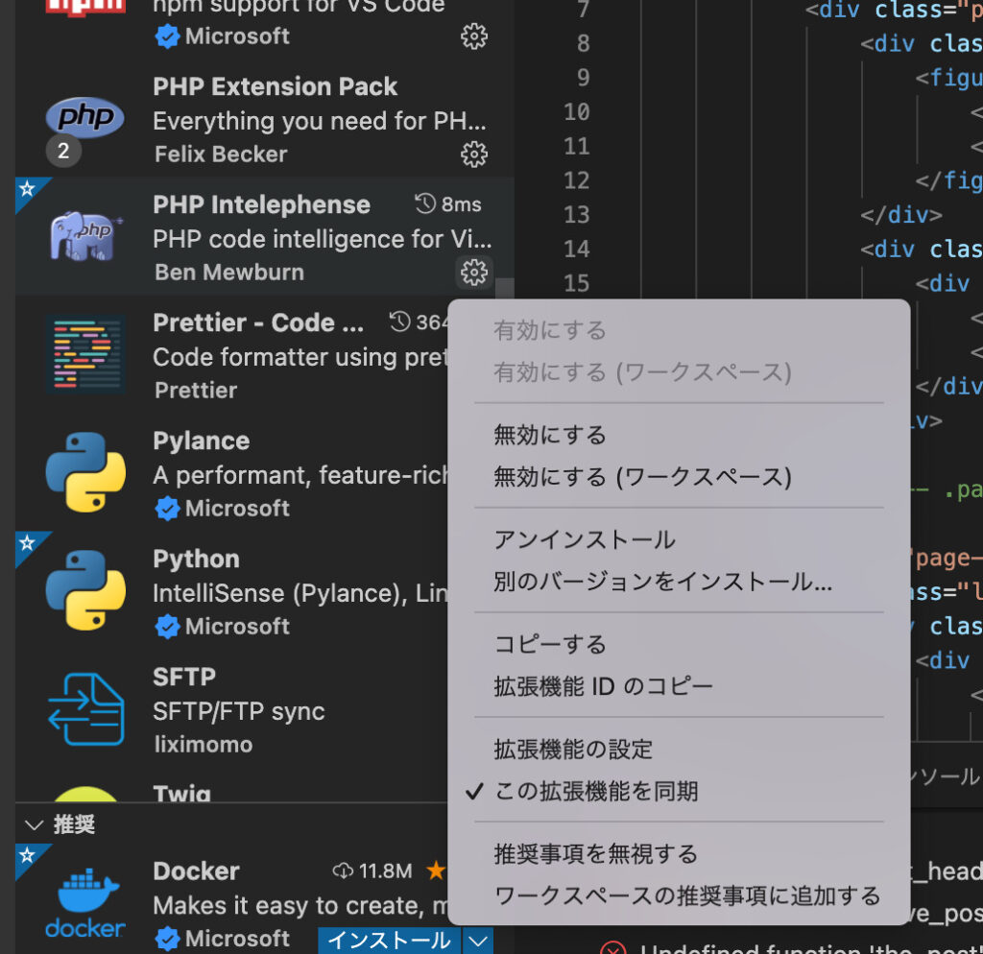Screen dimensions: 983x954
Task: Open the インストール dropdown arrow on Docker
Action: 477,941
